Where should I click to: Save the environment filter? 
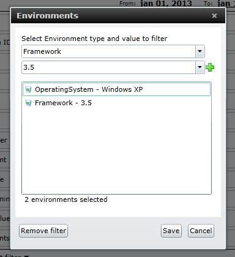(171, 231)
